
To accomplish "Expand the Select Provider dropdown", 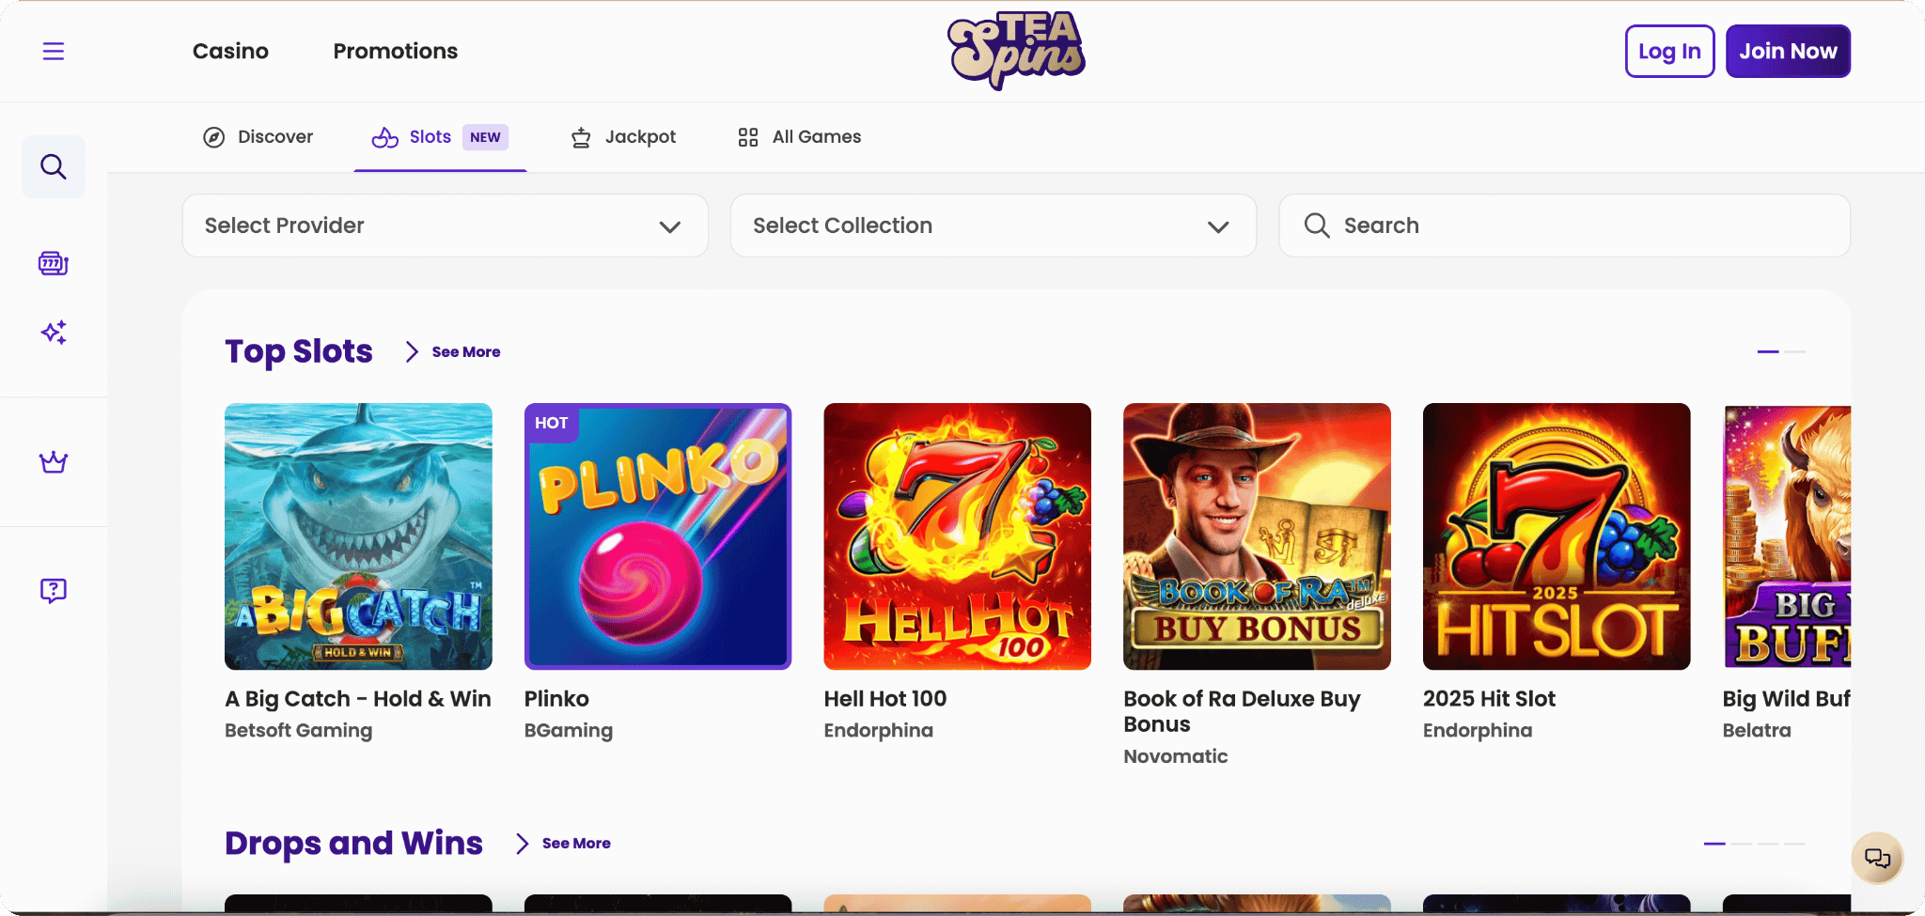I will click(446, 225).
